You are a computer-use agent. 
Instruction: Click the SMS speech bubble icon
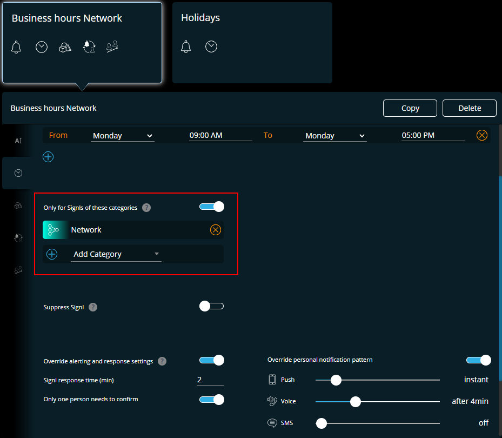[272, 423]
